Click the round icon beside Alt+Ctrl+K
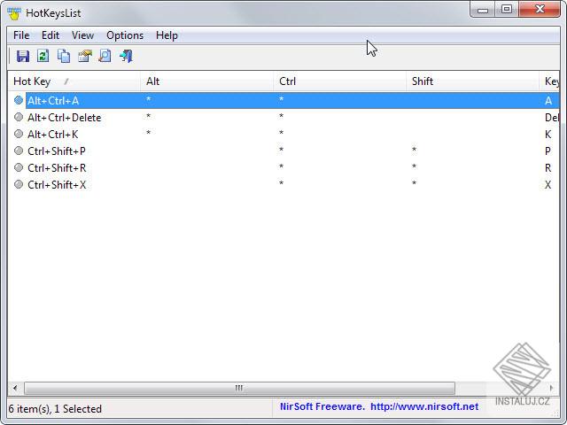Viewport: 567px width, 425px height. pyautogui.click(x=19, y=134)
